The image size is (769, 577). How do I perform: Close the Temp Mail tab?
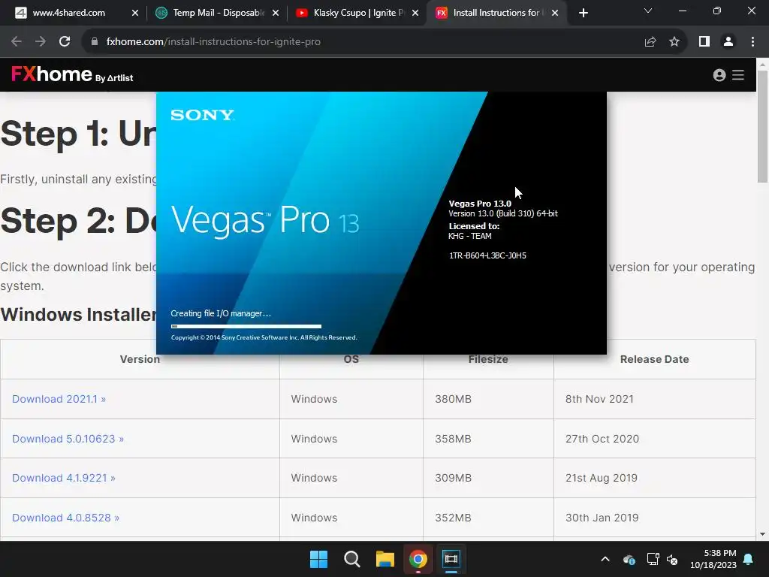pos(276,14)
